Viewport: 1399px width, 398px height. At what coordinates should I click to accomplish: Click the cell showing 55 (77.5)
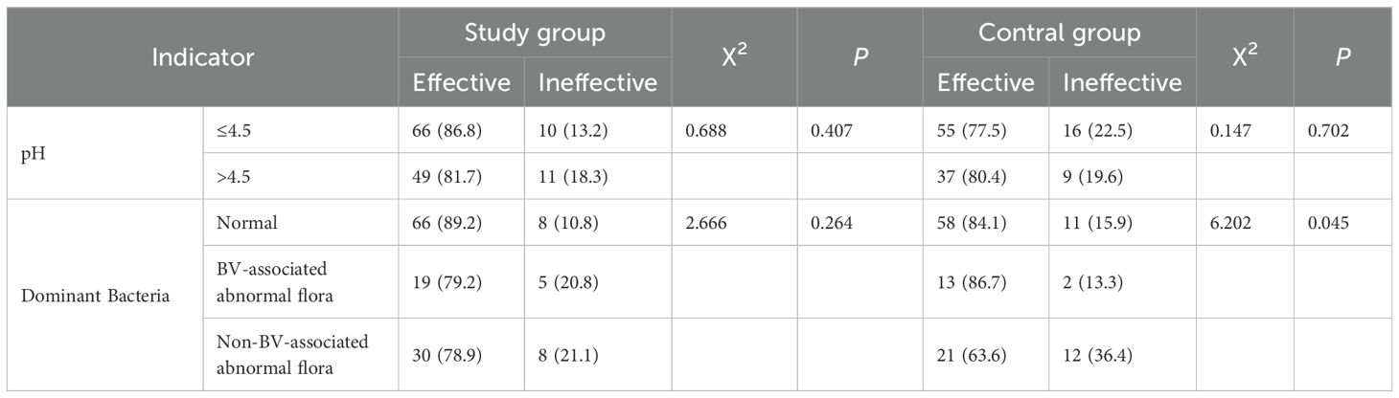coord(975,129)
